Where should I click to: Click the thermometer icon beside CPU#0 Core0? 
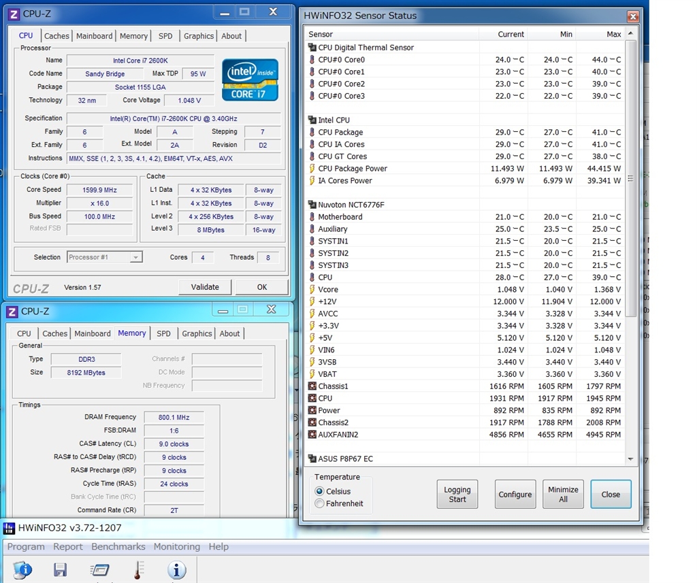(x=312, y=60)
